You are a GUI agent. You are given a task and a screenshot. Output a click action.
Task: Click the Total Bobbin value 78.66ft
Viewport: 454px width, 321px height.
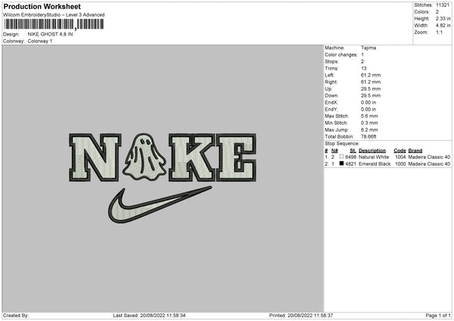[x=368, y=137]
